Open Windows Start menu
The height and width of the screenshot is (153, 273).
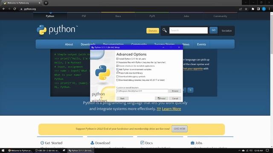[3, 150]
